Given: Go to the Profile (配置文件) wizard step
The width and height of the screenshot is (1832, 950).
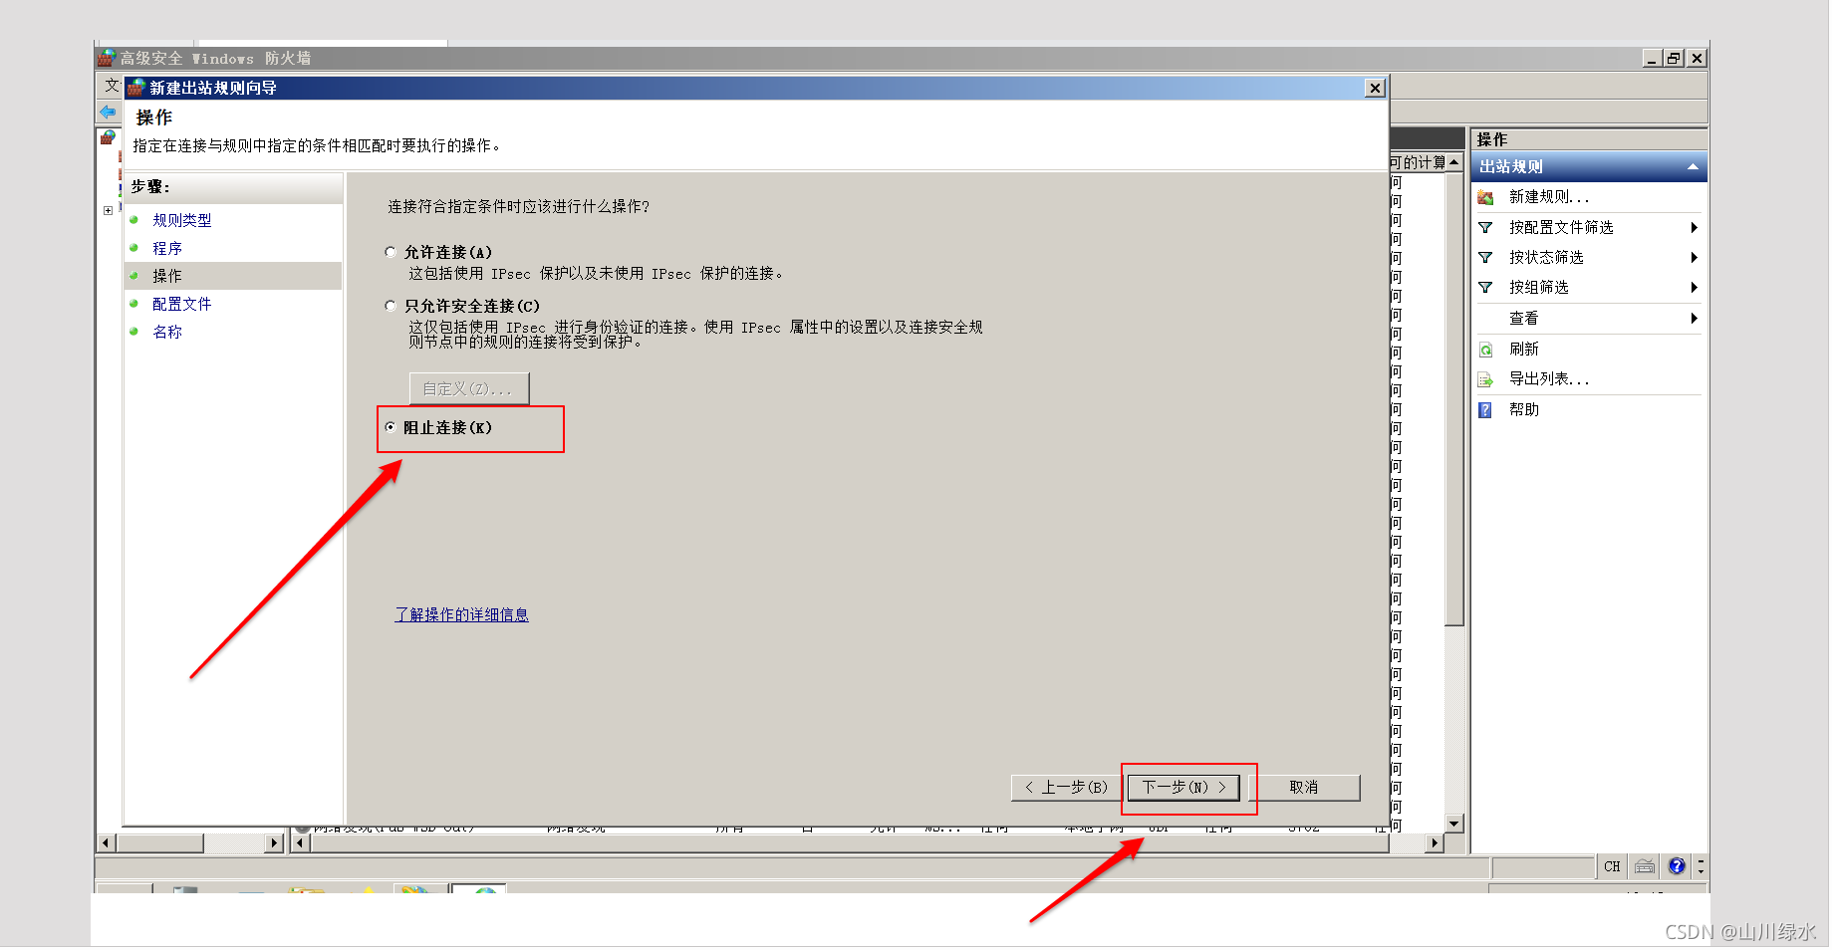Looking at the screenshot, I should [x=181, y=304].
